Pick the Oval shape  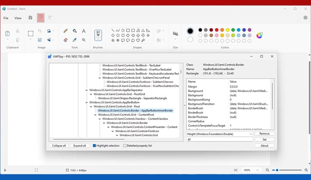click(x=123, y=30)
